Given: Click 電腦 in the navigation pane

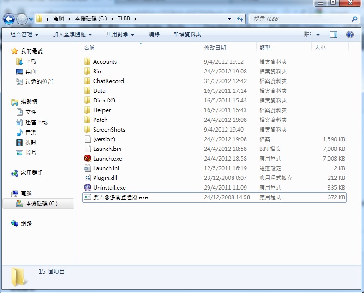Looking at the screenshot, I should pyautogui.click(x=26, y=193).
